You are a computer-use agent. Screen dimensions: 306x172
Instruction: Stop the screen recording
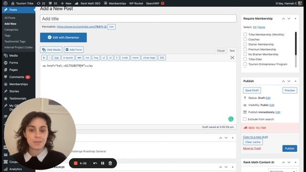click(x=76, y=163)
